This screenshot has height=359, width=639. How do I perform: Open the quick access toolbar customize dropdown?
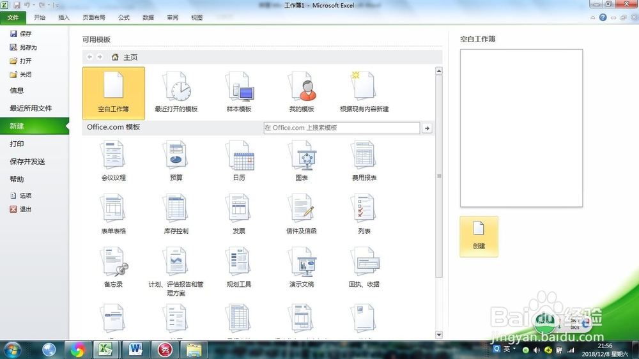pyautogui.click(x=56, y=5)
